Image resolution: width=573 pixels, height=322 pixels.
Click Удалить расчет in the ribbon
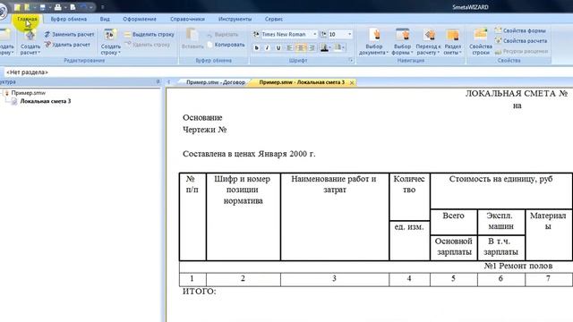click(x=67, y=45)
